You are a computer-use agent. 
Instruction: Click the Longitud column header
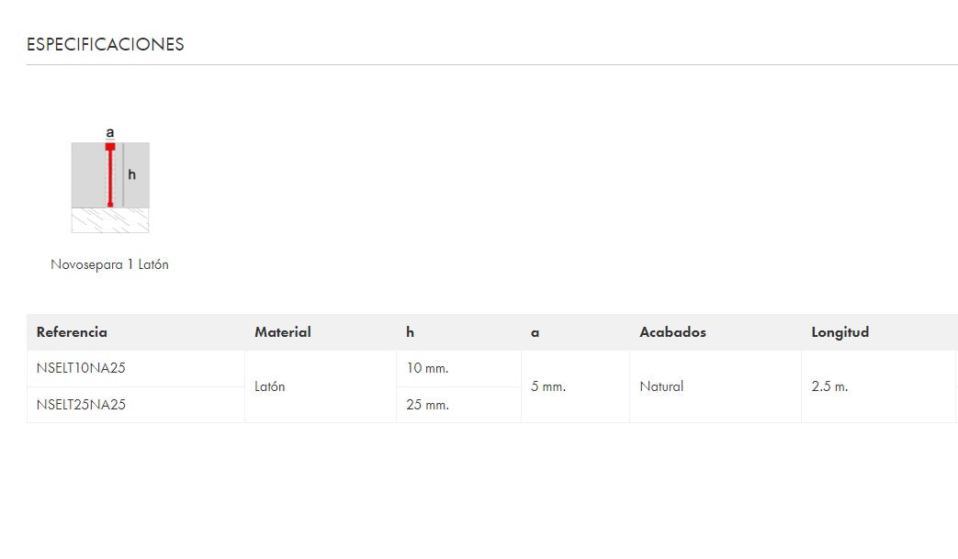point(840,332)
